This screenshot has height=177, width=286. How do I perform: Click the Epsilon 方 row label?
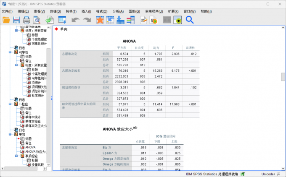tap(110, 153)
